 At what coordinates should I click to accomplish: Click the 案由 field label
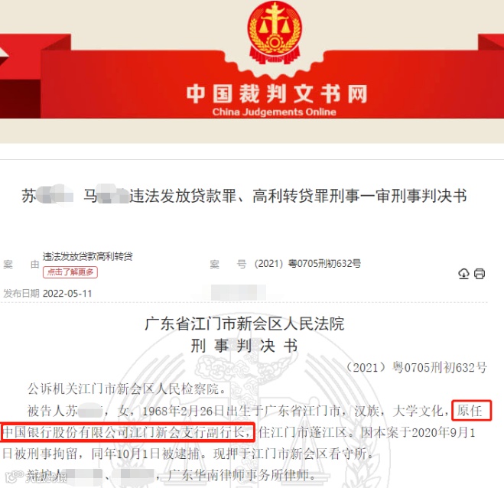point(21,265)
